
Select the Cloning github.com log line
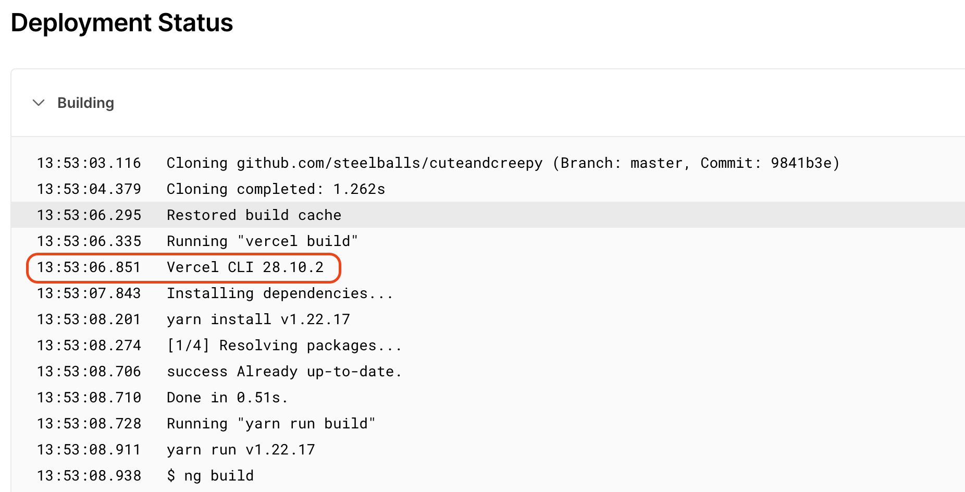pyautogui.click(x=488, y=163)
